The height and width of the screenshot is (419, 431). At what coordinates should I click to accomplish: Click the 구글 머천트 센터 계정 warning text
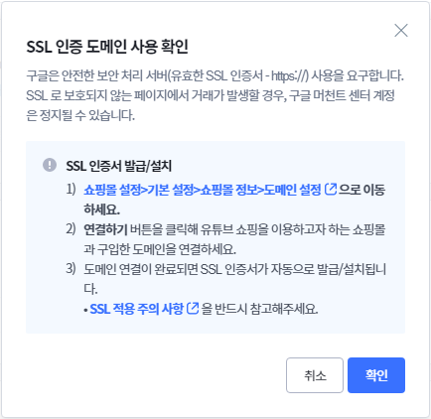point(342,95)
